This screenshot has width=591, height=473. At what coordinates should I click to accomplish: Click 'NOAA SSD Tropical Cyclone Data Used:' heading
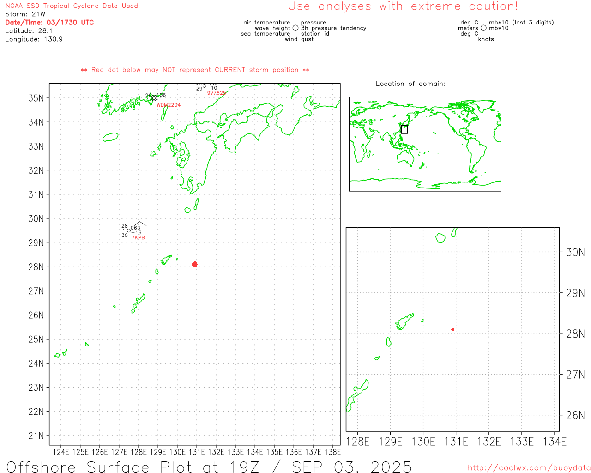pyautogui.click(x=72, y=6)
